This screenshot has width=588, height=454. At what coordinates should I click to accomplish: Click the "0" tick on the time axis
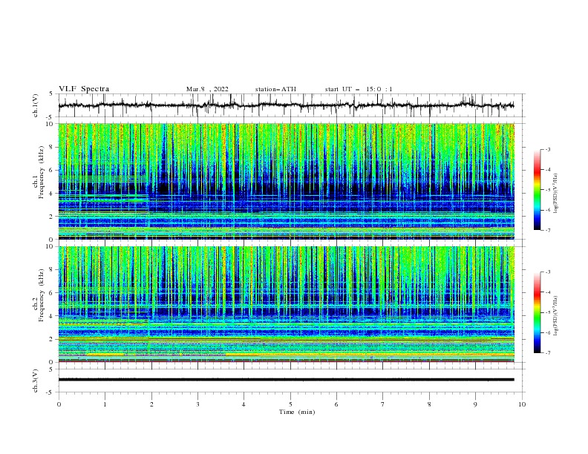pos(59,404)
